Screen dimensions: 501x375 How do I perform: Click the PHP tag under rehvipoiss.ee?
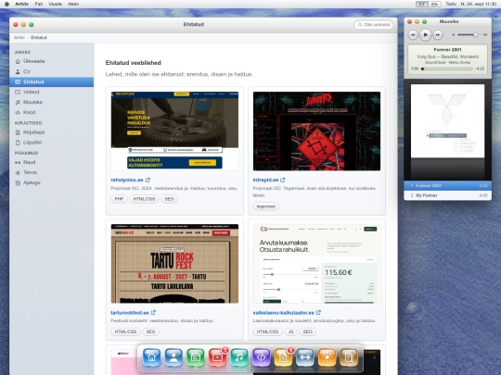click(119, 199)
